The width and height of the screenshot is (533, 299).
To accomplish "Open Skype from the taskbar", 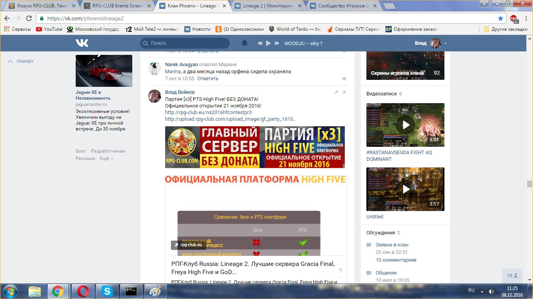I will click(107, 291).
